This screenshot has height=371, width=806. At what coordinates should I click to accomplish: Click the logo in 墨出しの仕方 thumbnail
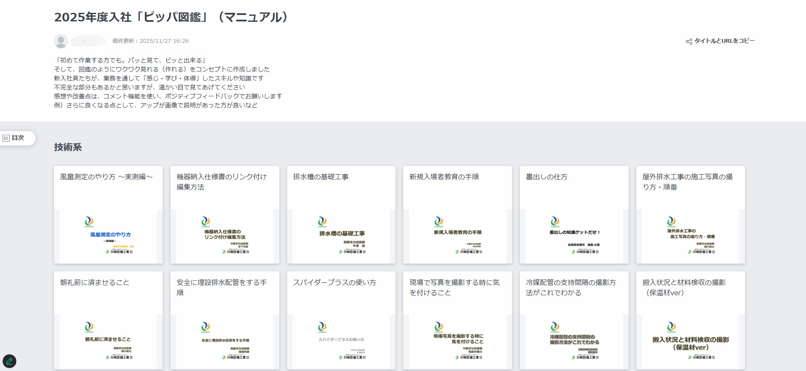[555, 221]
